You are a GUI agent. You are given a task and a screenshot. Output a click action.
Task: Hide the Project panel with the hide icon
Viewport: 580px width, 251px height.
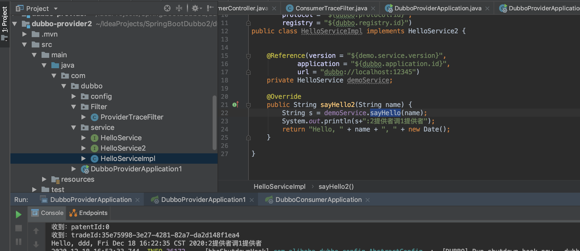[210, 8]
